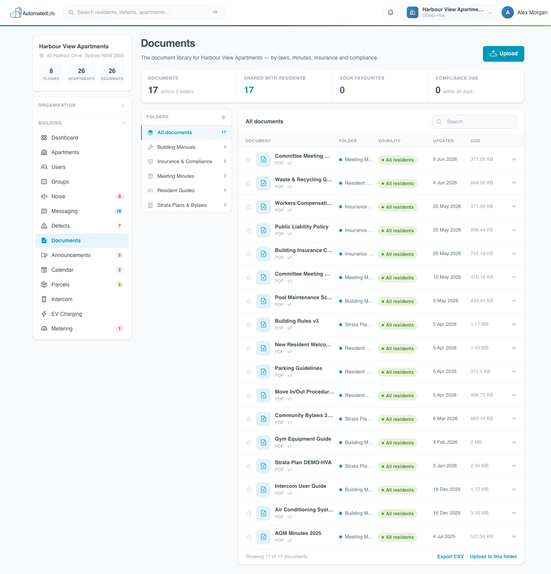
Task: Open the Messaging section
Action: click(82, 211)
